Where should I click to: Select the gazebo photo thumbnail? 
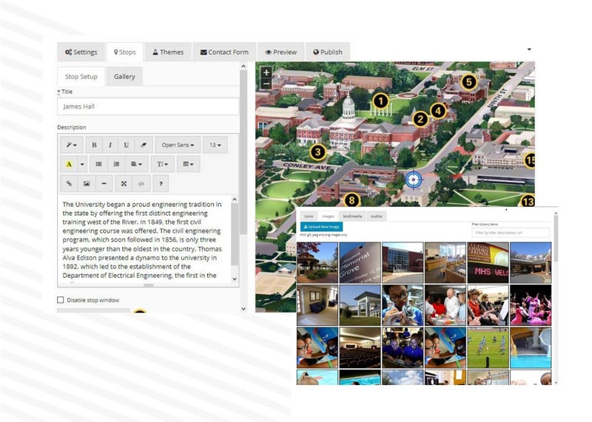pos(317,263)
